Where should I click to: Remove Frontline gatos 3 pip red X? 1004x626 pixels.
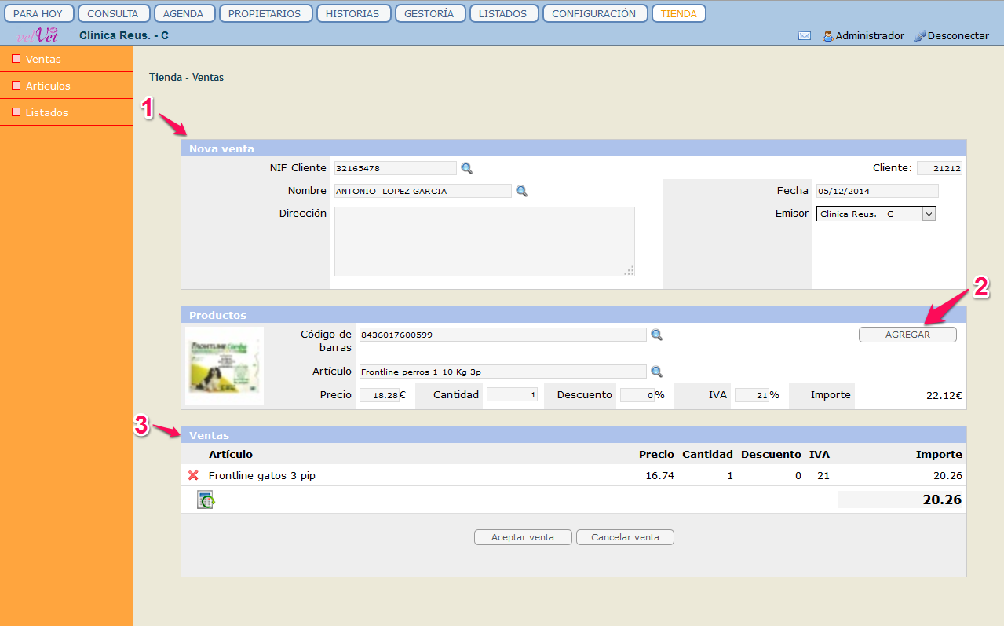(193, 475)
